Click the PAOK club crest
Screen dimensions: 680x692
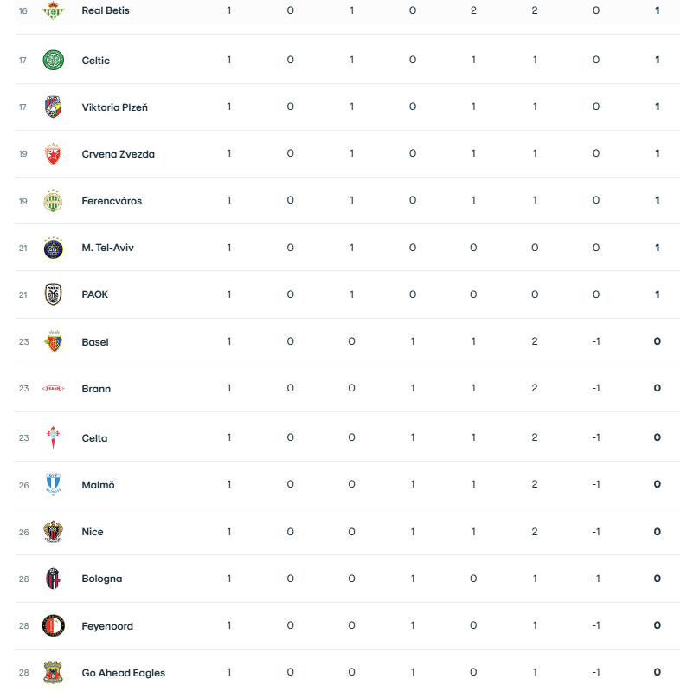point(54,294)
